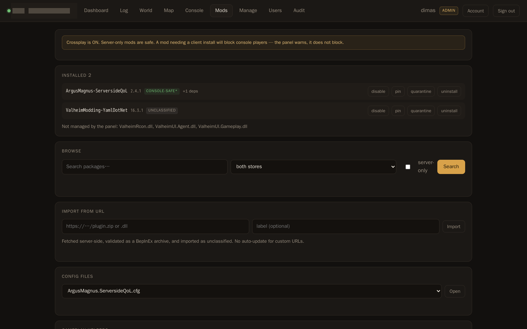Open the Map tab
Screen dimensions: 527x329
pyautogui.click(x=169, y=11)
